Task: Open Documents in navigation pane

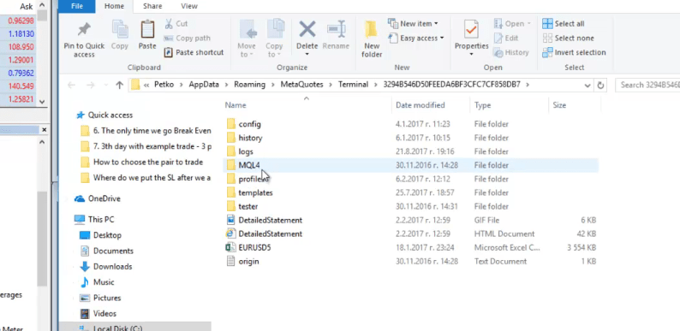Action: [x=107, y=251]
